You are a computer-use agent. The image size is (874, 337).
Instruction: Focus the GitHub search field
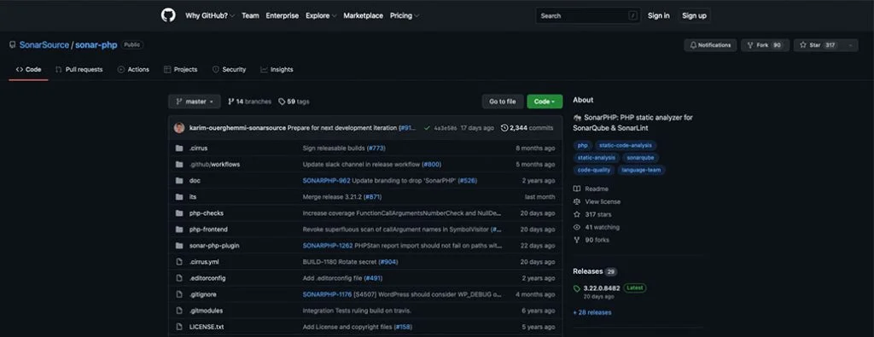click(588, 15)
